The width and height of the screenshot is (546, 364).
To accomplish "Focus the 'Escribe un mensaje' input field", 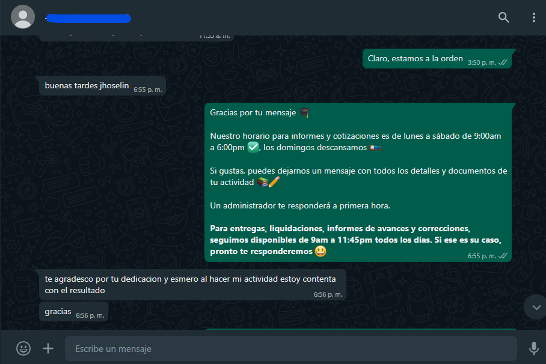I will [x=291, y=348].
